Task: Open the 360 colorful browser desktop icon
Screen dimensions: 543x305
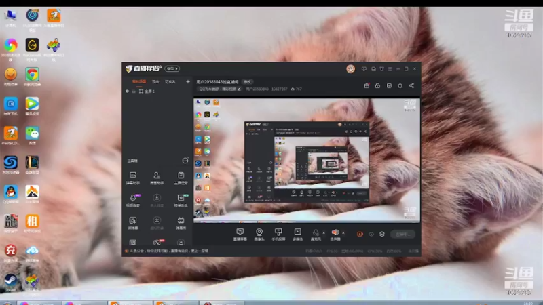Action: pos(10,47)
